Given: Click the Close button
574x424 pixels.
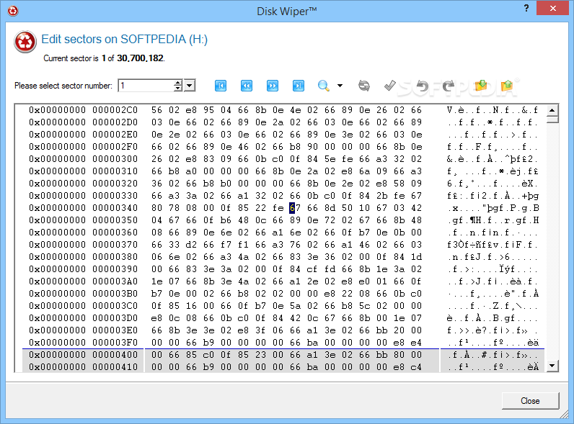Looking at the screenshot, I should tap(530, 401).
